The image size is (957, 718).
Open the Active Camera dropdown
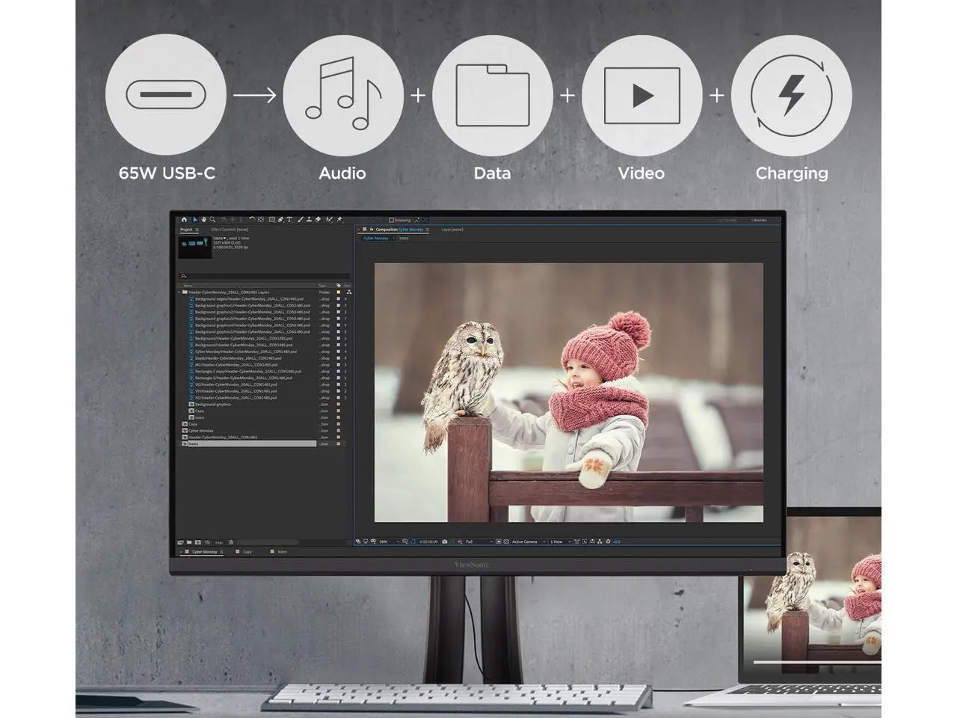(x=526, y=541)
